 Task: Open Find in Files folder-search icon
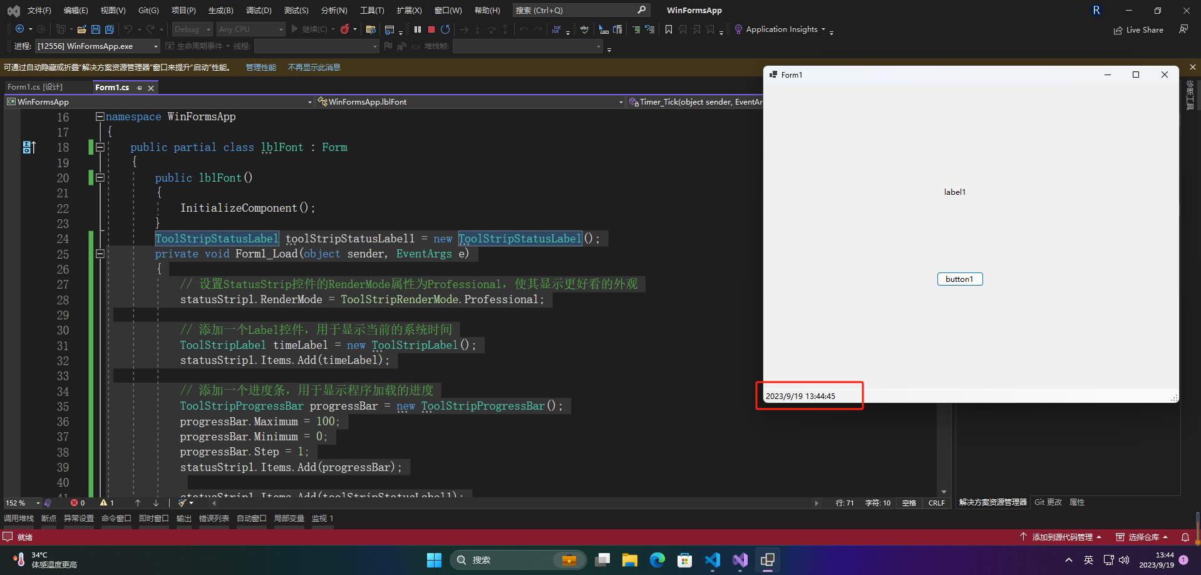tap(371, 29)
